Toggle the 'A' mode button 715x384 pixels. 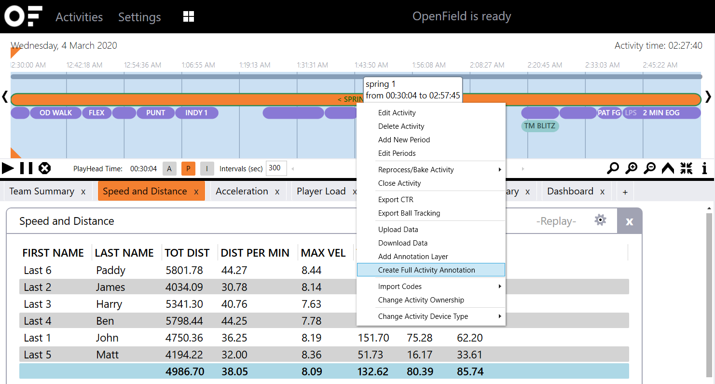pyautogui.click(x=169, y=168)
